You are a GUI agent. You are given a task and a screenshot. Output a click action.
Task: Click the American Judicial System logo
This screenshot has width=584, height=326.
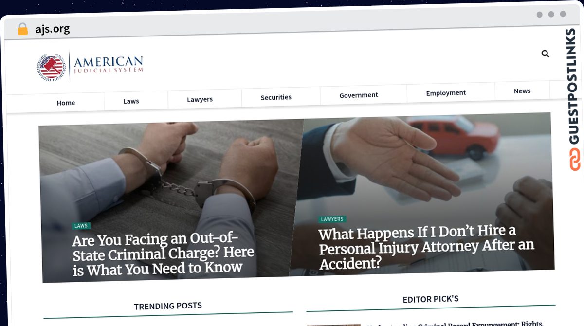[x=91, y=66]
